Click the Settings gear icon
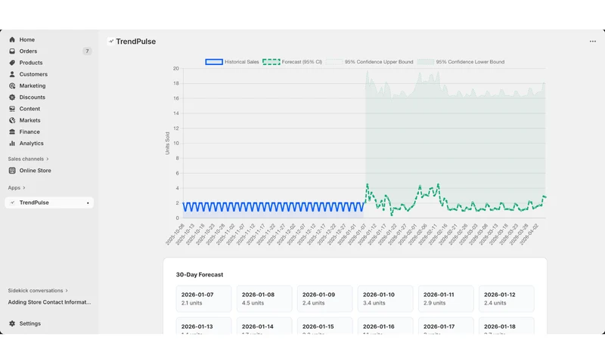The width and height of the screenshot is (605, 340). coord(12,323)
